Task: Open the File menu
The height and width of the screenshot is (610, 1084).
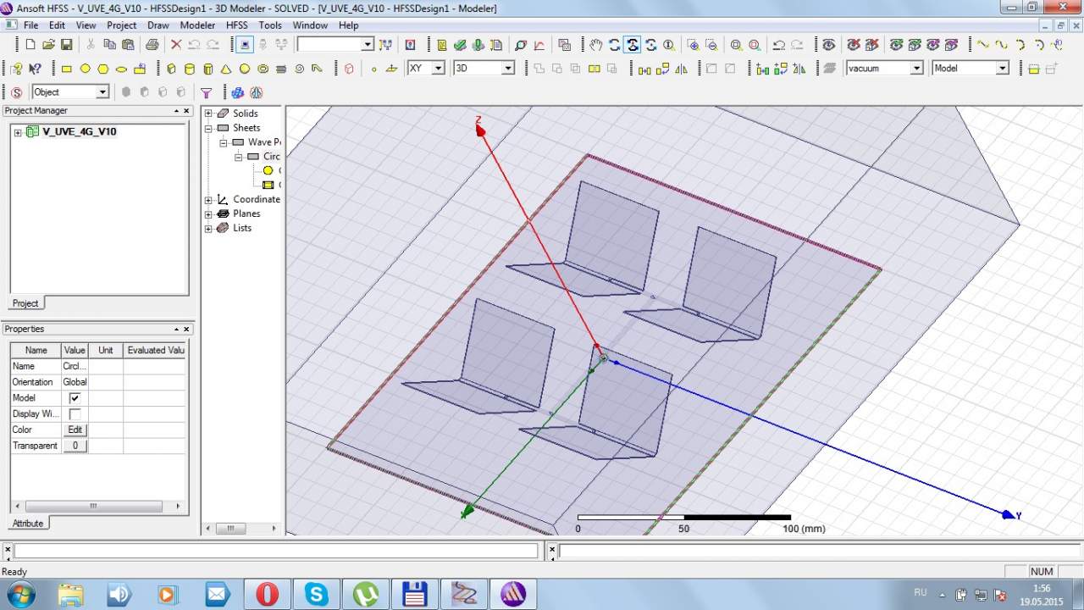Action: 30,25
